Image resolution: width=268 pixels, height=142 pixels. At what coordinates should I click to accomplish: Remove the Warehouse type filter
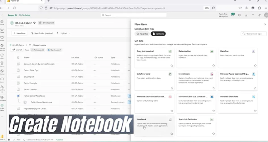[x=60, y=50]
